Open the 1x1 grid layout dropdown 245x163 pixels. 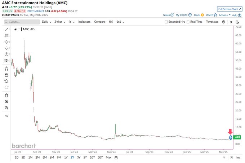tap(120, 22)
